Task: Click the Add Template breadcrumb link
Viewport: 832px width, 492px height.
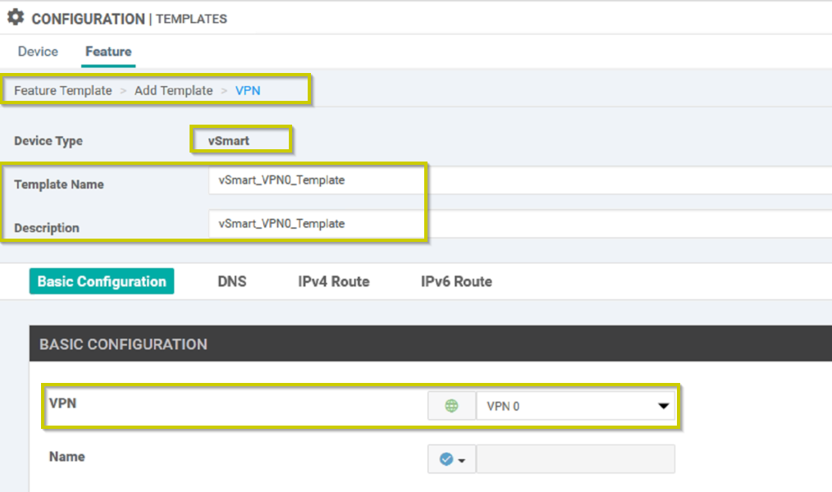Action: pyautogui.click(x=173, y=91)
